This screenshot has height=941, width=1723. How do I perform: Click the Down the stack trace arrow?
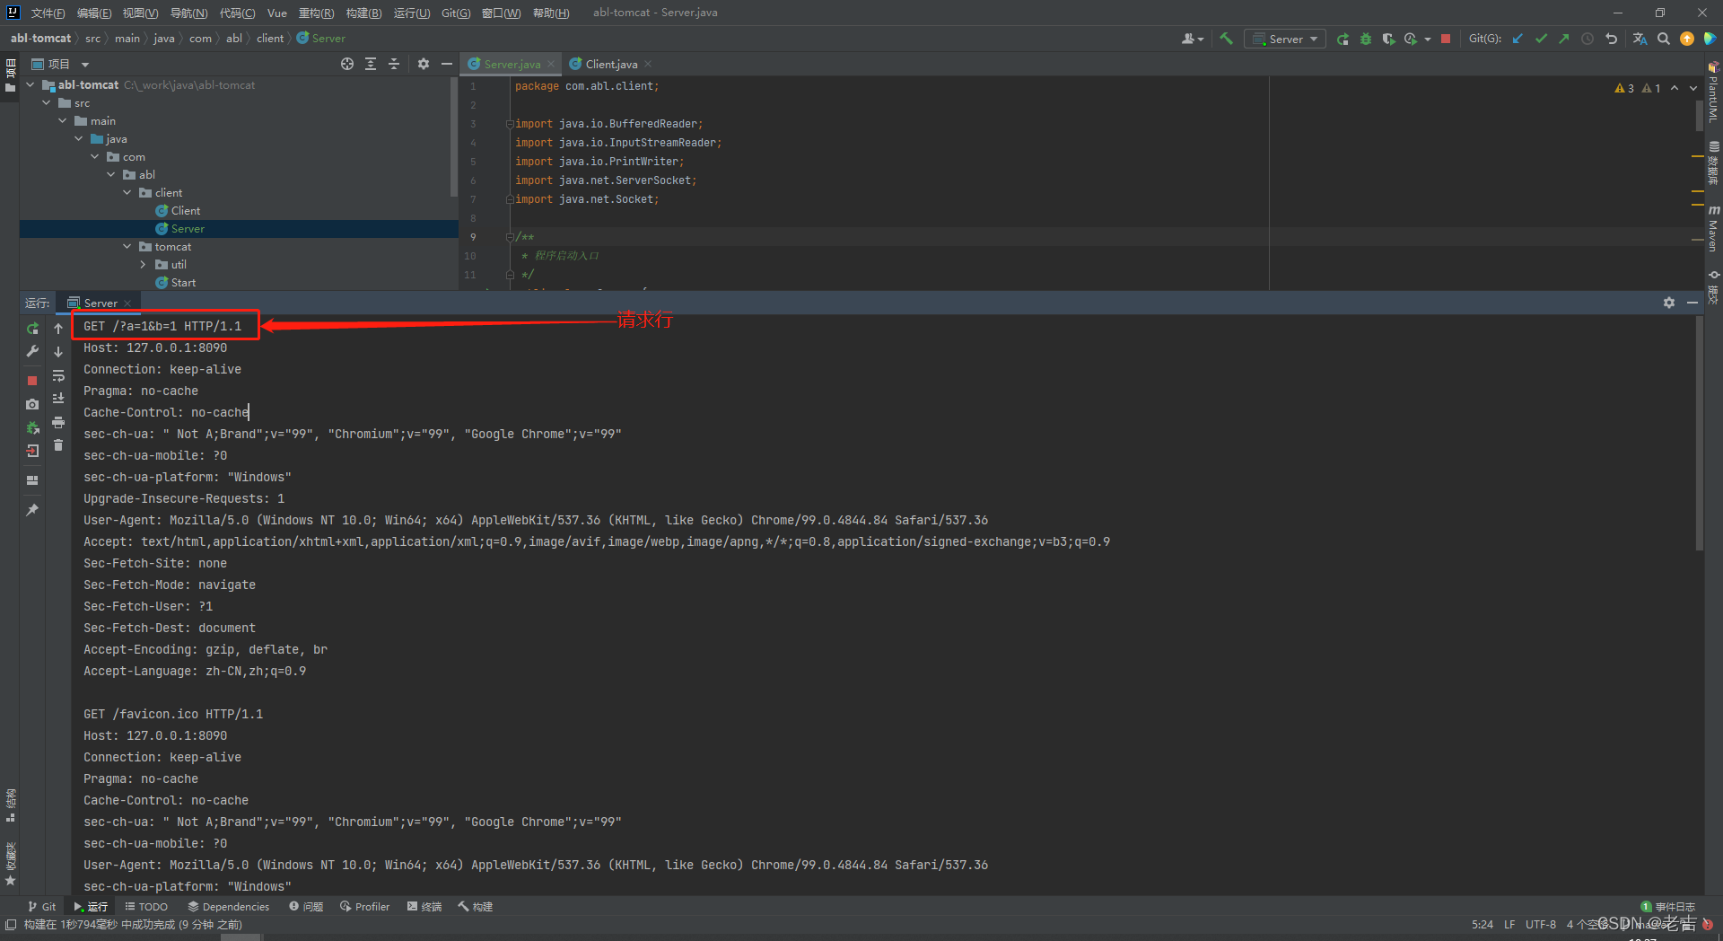pyautogui.click(x=58, y=352)
